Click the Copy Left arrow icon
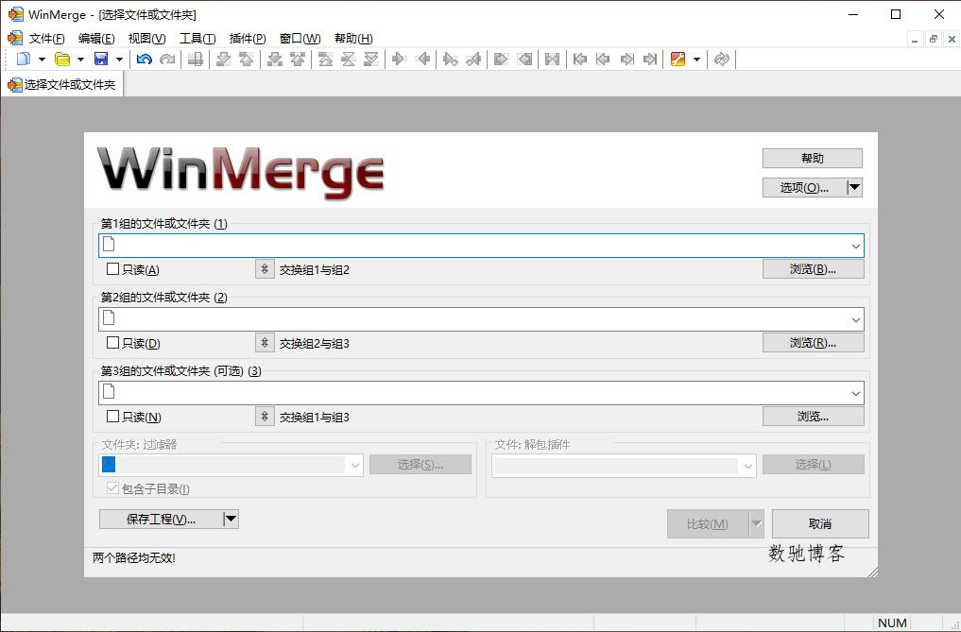This screenshot has height=632, width=961. 422,59
